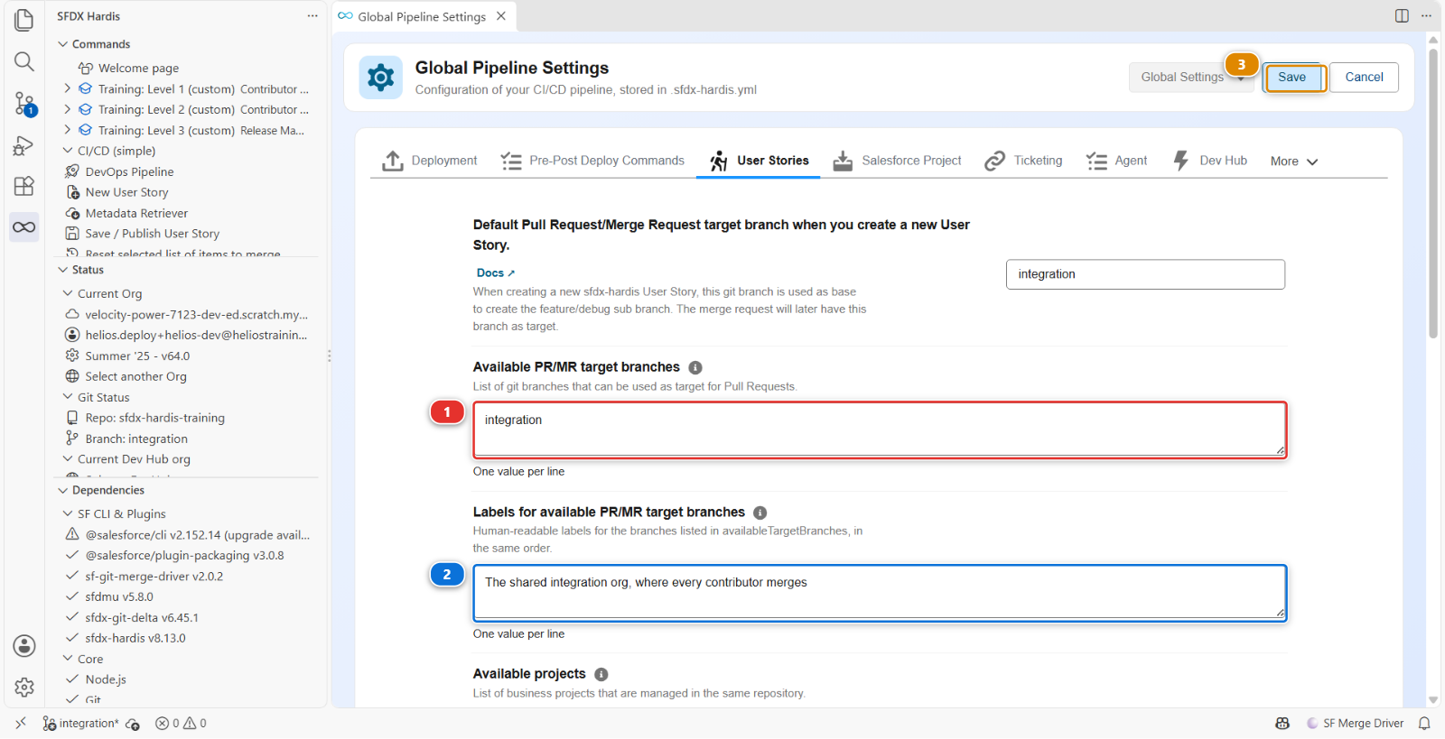Screen dimensions: 1445x739
Task: Open the Docs link
Action: tap(495, 273)
